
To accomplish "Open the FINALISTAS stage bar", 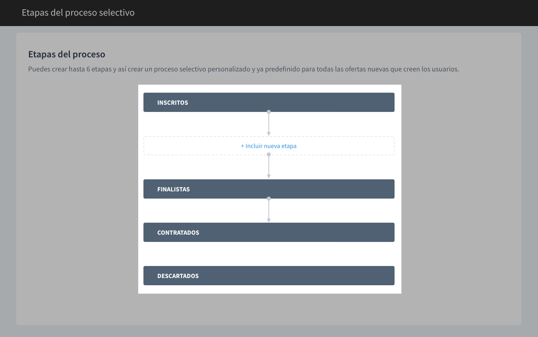I will point(269,189).
